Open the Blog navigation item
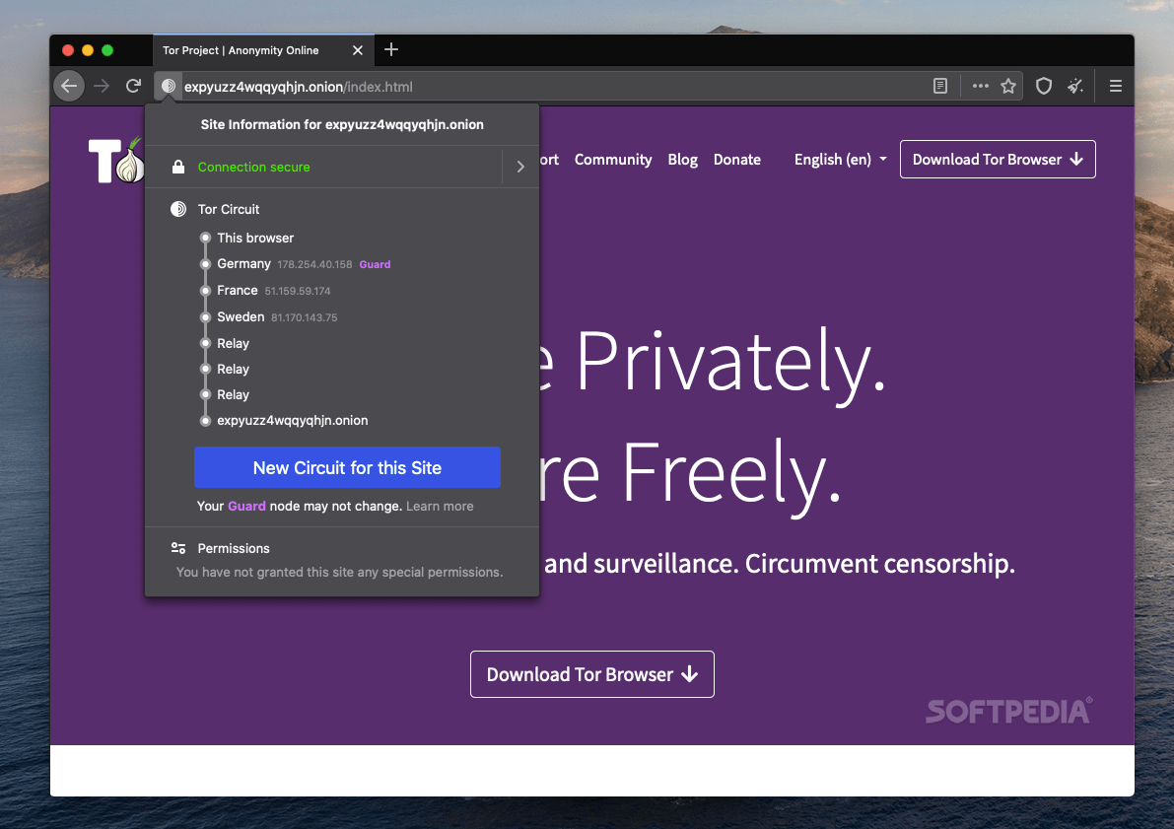Screen dimensions: 1174x829 [x=683, y=160]
